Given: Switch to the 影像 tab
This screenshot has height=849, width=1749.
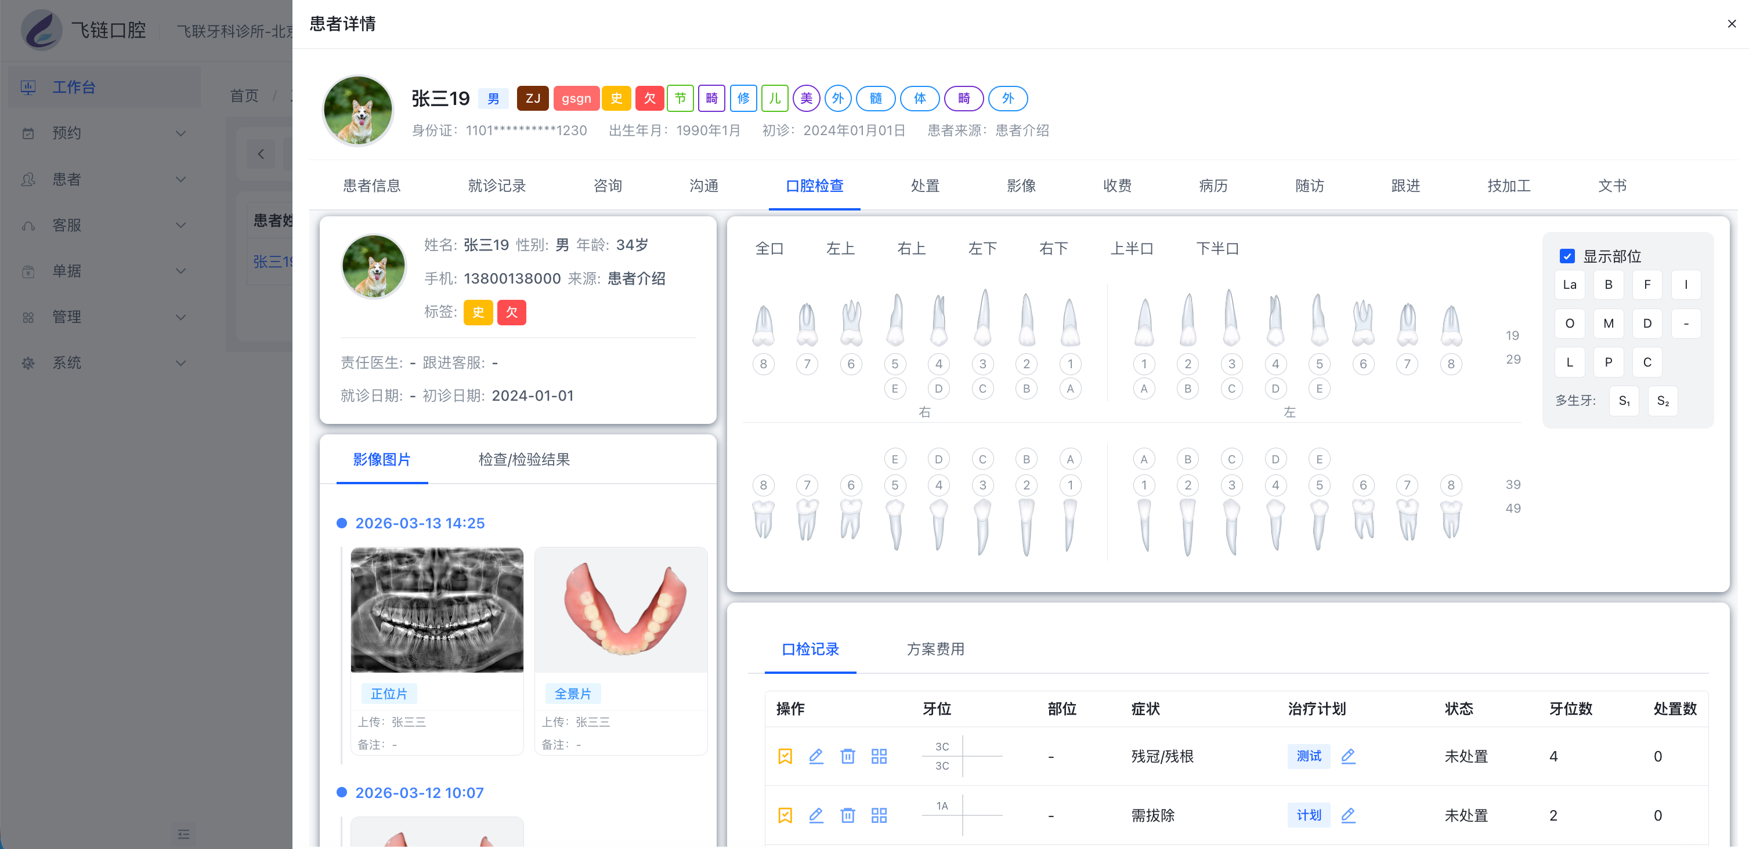Looking at the screenshot, I should point(1021,185).
